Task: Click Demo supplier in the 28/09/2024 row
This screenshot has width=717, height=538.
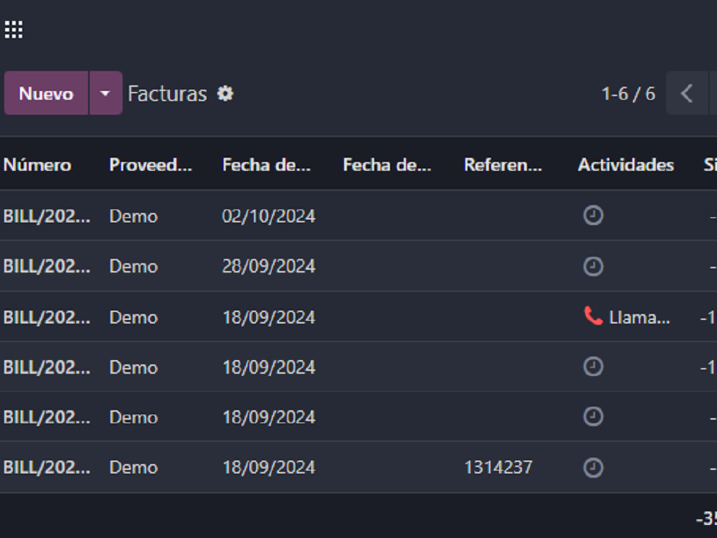Action: (x=133, y=266)
